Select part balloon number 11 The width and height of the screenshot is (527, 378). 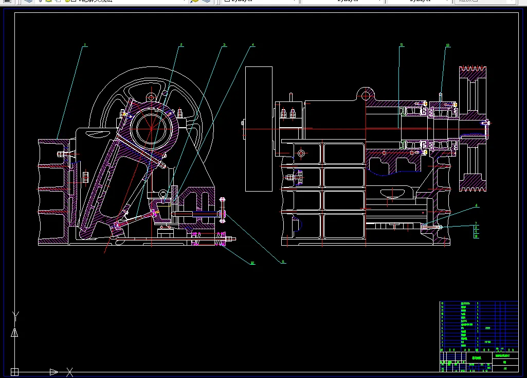click(283, 262)
